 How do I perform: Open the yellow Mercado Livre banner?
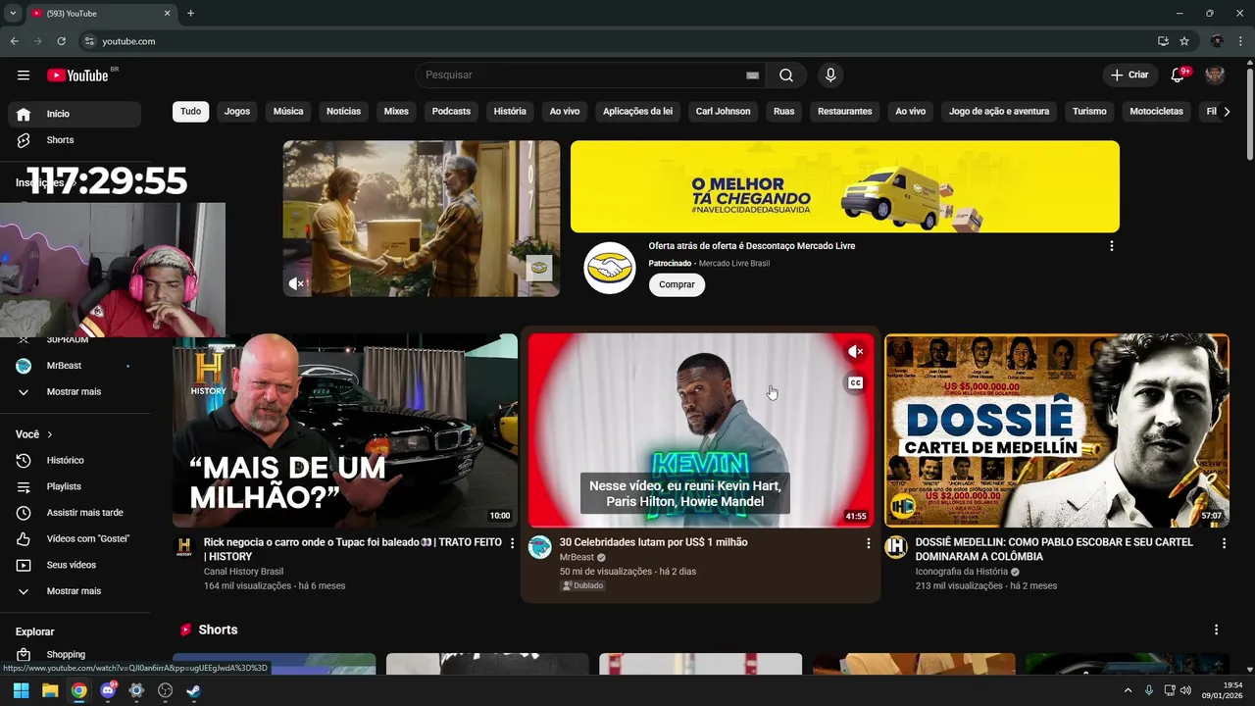click(x=845, y=186)
